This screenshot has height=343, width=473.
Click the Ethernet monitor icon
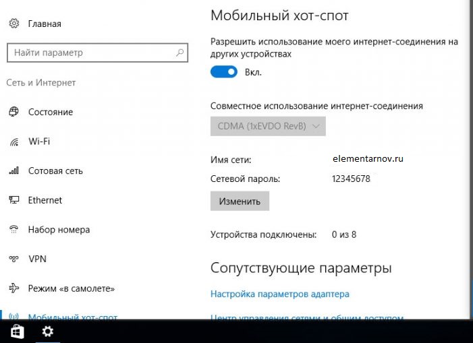(14, 200)
